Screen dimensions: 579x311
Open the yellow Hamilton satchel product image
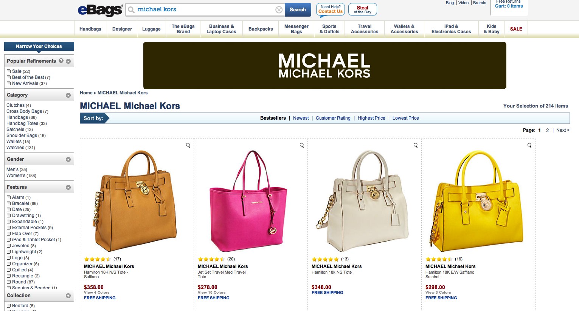(x=478, y=201)
